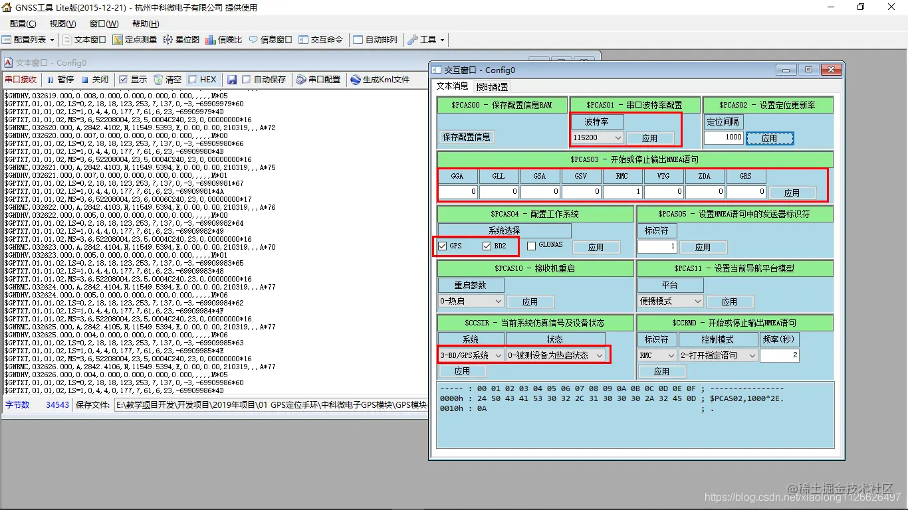Open the 视图(V) menu
This screenshot has height=510, width=908.
click(63, 24)
